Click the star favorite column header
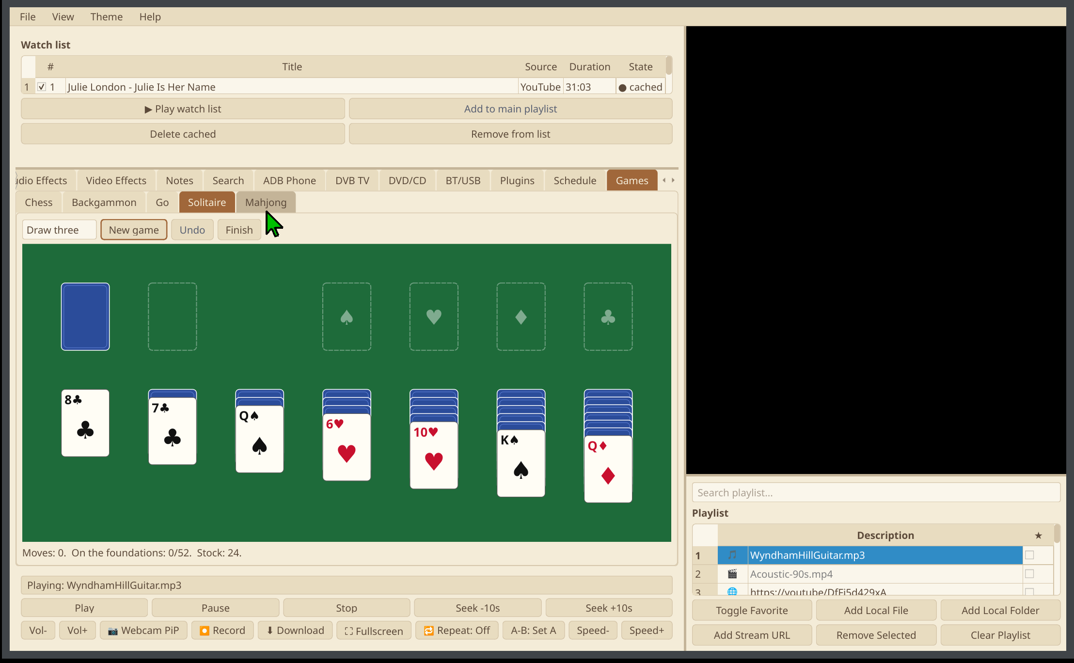The width and height of the screenshot is (1074, 663). (x=1038, y=535)
